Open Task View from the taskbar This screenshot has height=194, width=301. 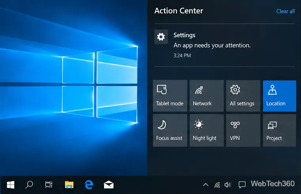pyautogui.click(x=49, y=185)
